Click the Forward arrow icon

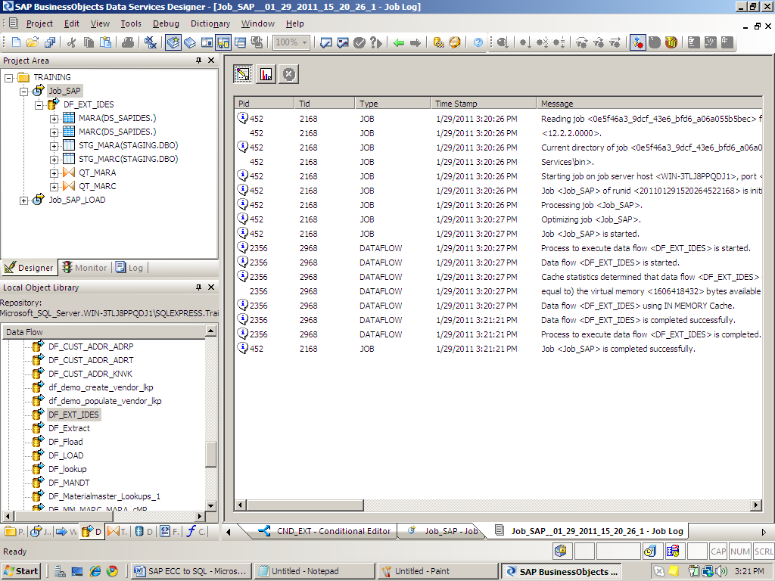click(416, 42)
